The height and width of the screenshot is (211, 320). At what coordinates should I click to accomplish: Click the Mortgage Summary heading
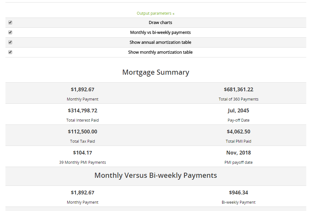tap(156, 72)
